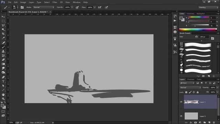220x124 pixels.
Task: Click the color spectrum ramp
Action: coord(198,30)
